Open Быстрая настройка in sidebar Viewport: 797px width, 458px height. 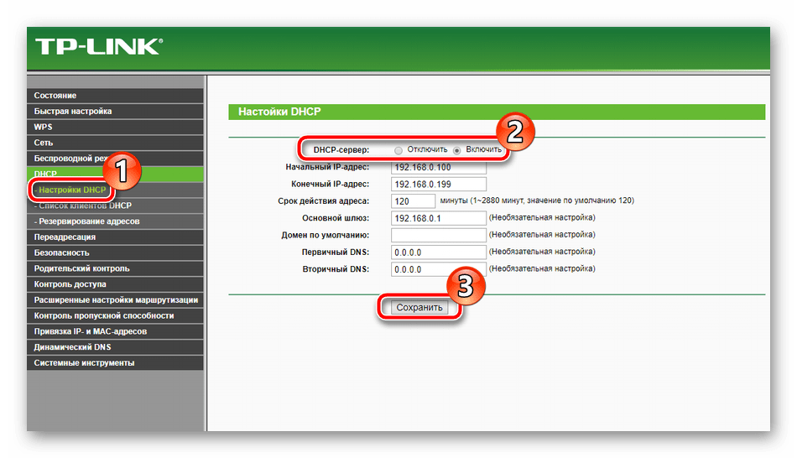coord(115,111)
